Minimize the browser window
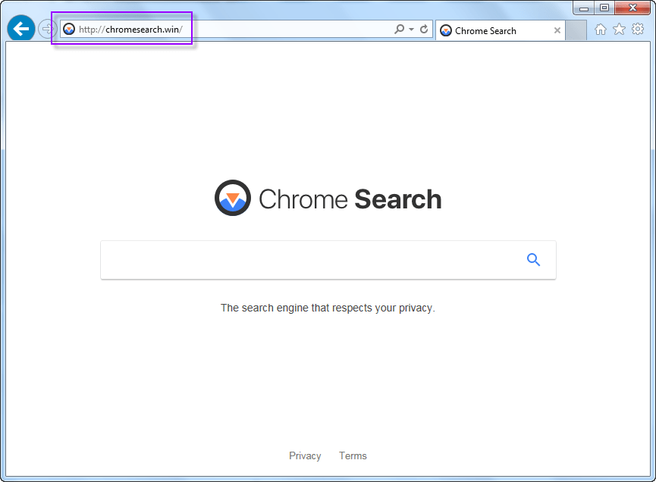The image size is (656, 482). (584, 8)
